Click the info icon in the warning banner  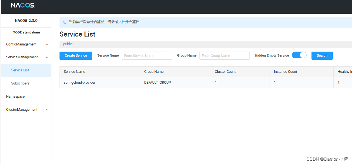(x=65, y=22)
